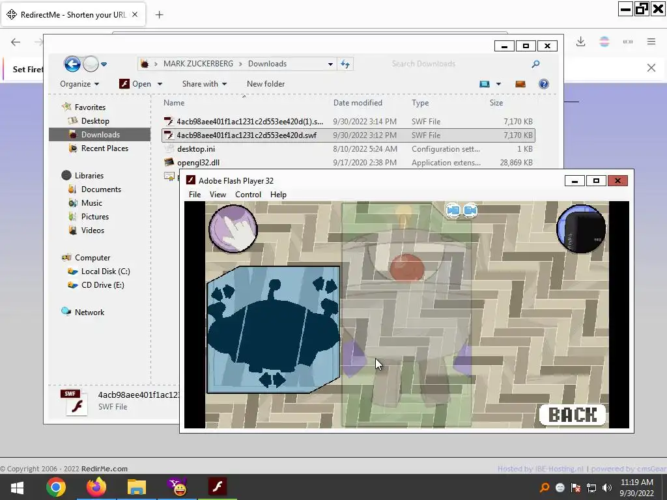The image size is (667, 500).
Task: Click the Explorer forward arrow button
Action: coord(91,64)
